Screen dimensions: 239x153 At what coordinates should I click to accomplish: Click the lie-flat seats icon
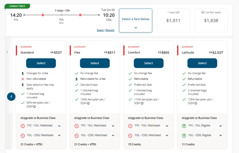point(203,12)
